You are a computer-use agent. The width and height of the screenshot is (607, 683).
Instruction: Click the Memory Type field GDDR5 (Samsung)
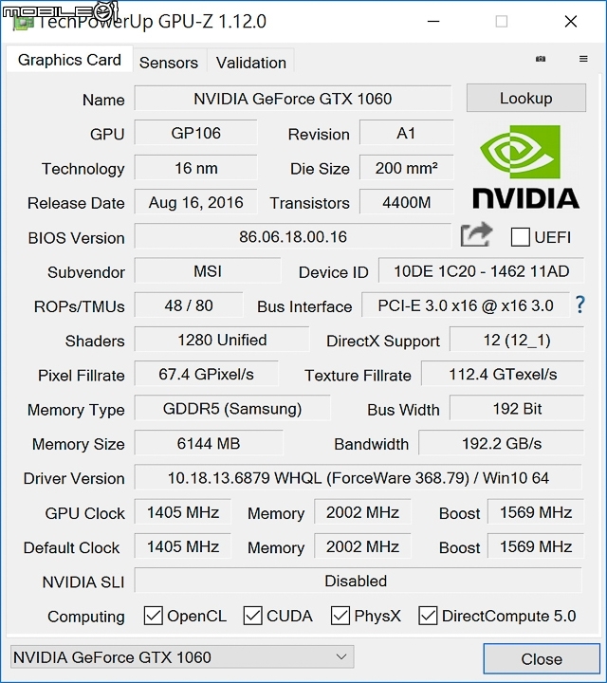[232, 409]
